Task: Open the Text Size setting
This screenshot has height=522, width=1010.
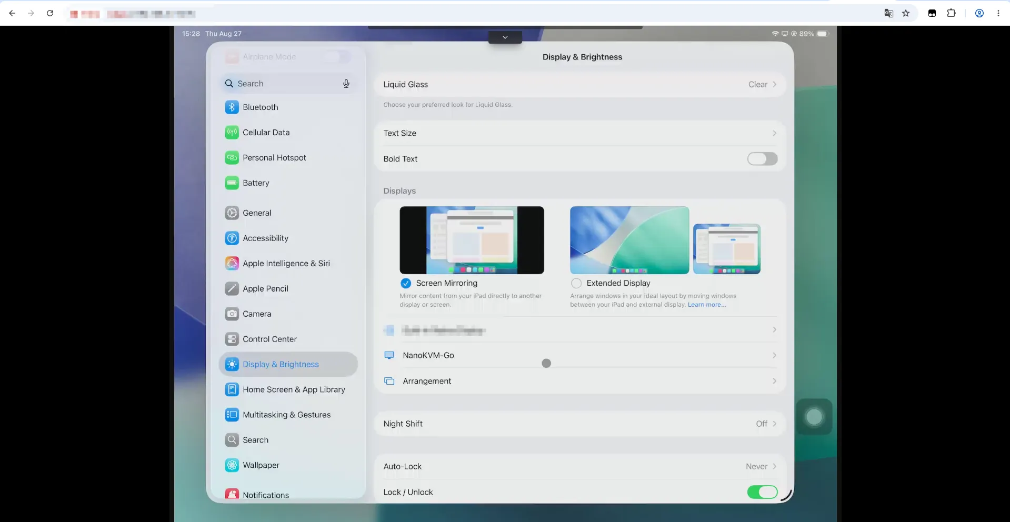Action: [580, 134]
